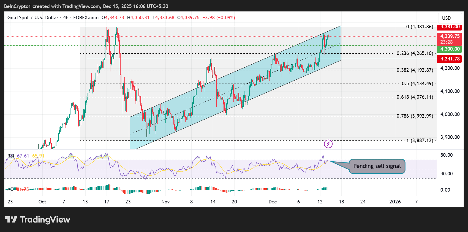Click the "Pending sell signal" callout
The height and width of the screenshot is (232, 468).
point(377,166)
